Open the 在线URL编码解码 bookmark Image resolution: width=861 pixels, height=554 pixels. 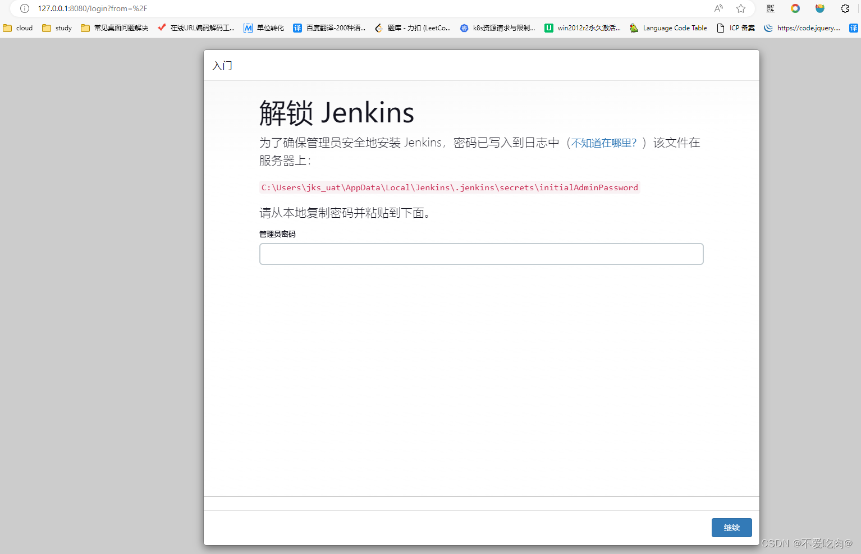tap(196, 28)
